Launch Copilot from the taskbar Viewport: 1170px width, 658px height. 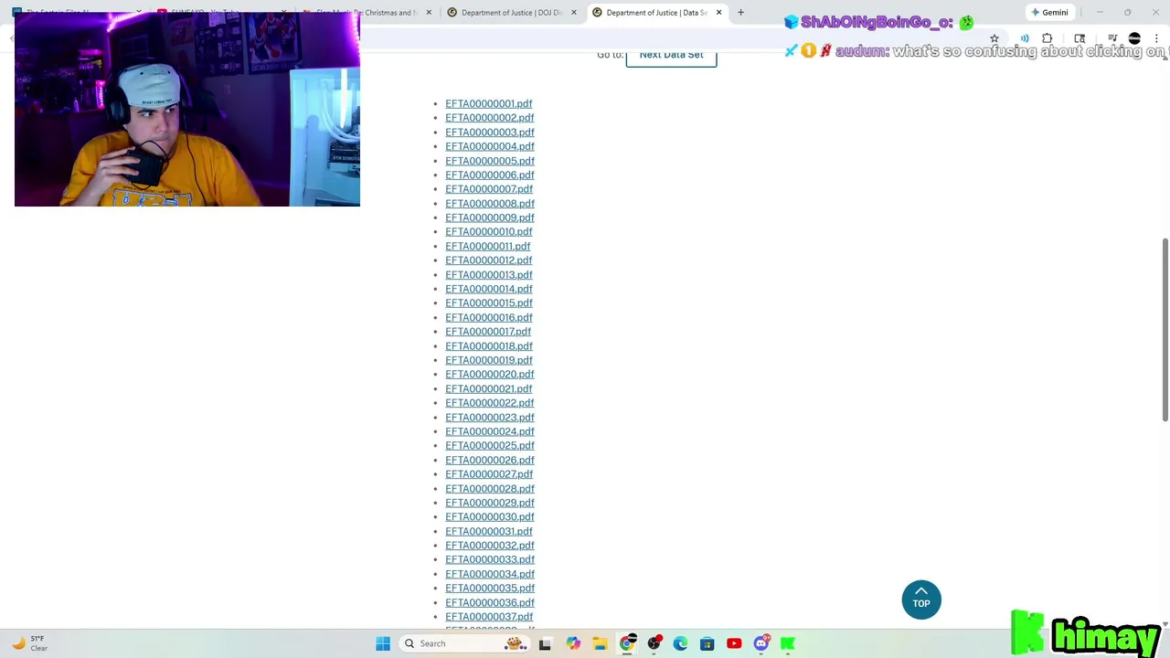[x=573, y=643]
